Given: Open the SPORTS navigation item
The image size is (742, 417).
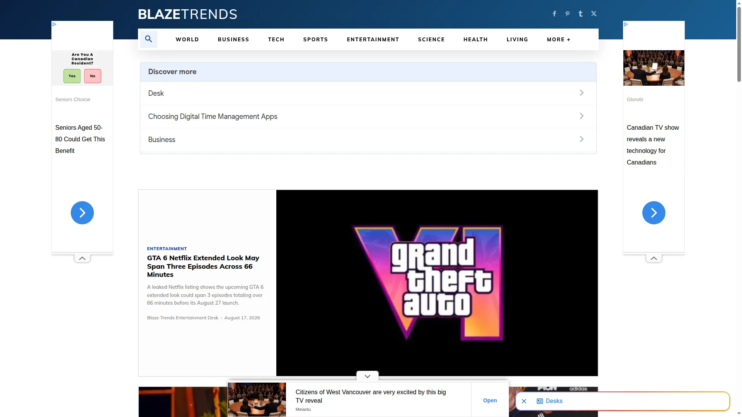Looking at the screenshot, I should [x=315, y=39].
